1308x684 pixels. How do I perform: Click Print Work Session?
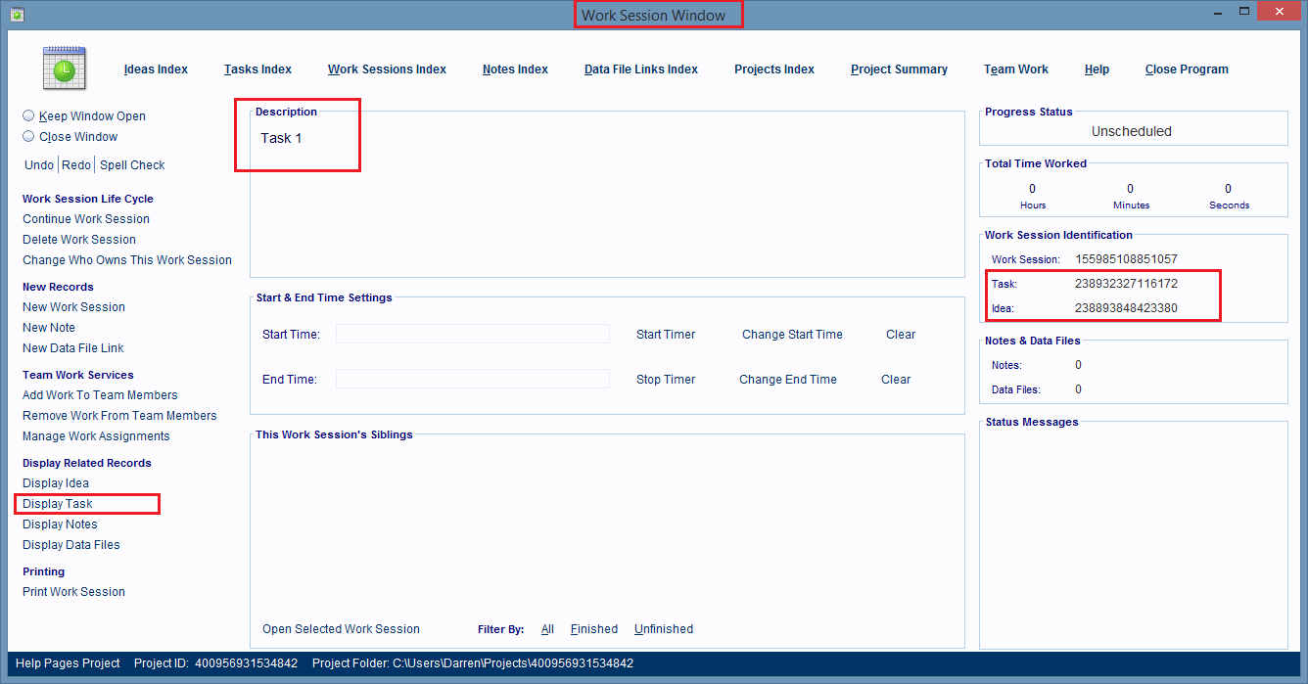coord(73,592)
